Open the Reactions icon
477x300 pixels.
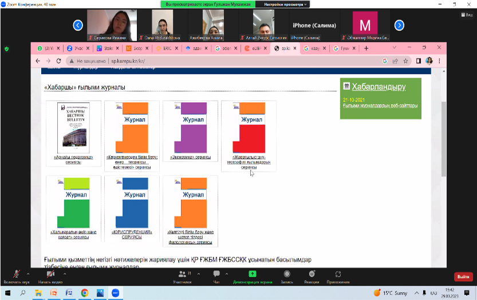tap(312, 275)
